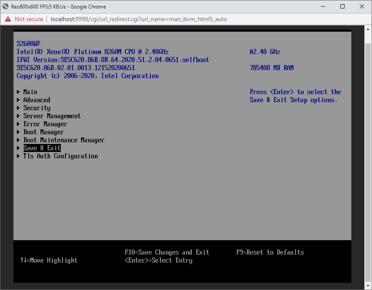Open the Error Manager entry
This screenshot has width=372, height=290.
(x=45, y=124)
